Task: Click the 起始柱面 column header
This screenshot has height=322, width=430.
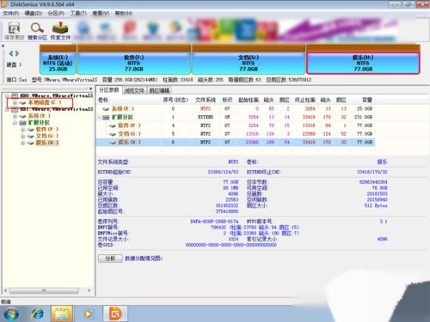Action: click(249, 100)
